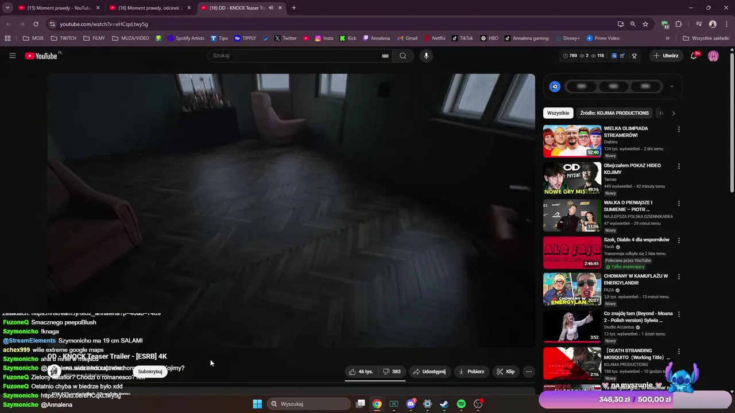This screenshot has width=735, height=413.
Task: Open the Wszystkie zakładki folder
Action: coord(706,38)
